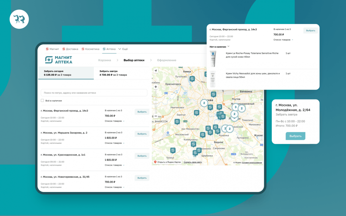Open the Косметика section in the top navigation
This screenshot has width=346, height=216.
tap(90, 49)
